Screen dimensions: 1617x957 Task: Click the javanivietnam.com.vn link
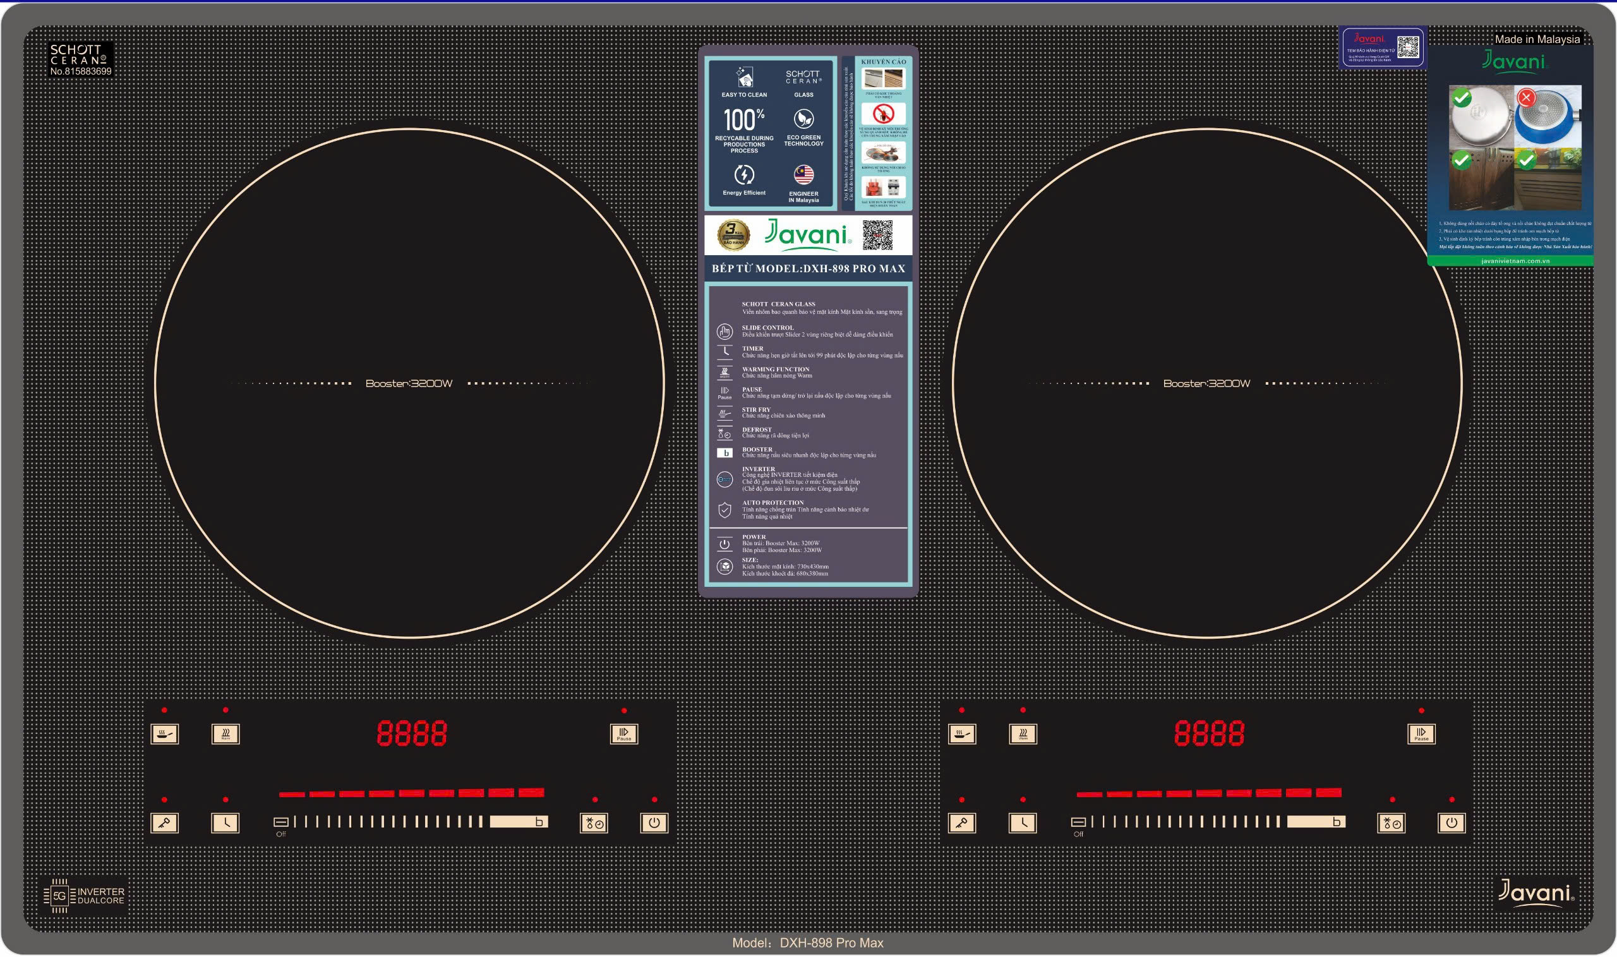click(x=1515, y=261)
